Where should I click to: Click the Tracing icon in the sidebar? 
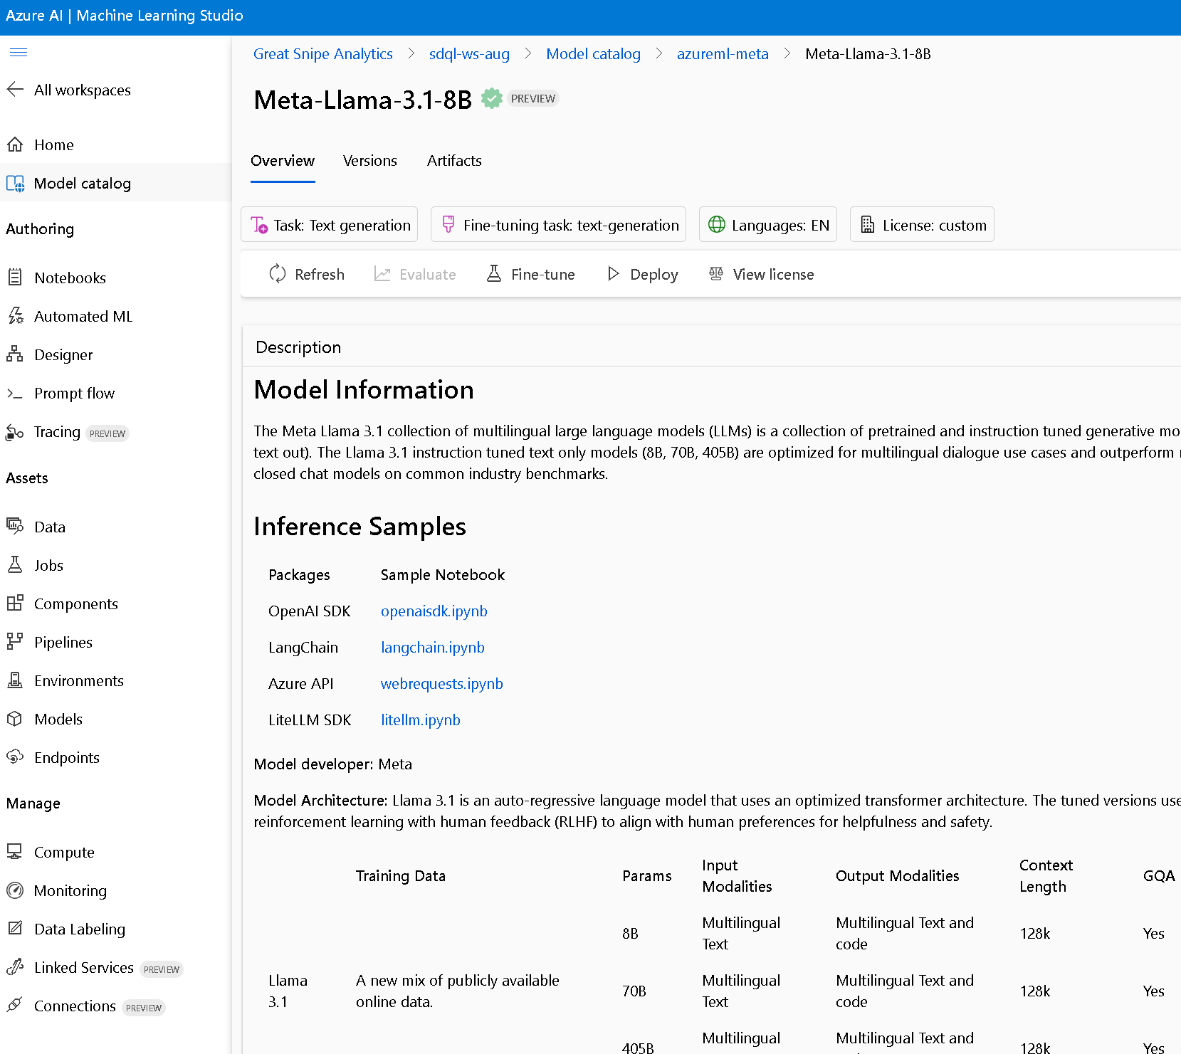pyautogui.click(x=15, y=431)
